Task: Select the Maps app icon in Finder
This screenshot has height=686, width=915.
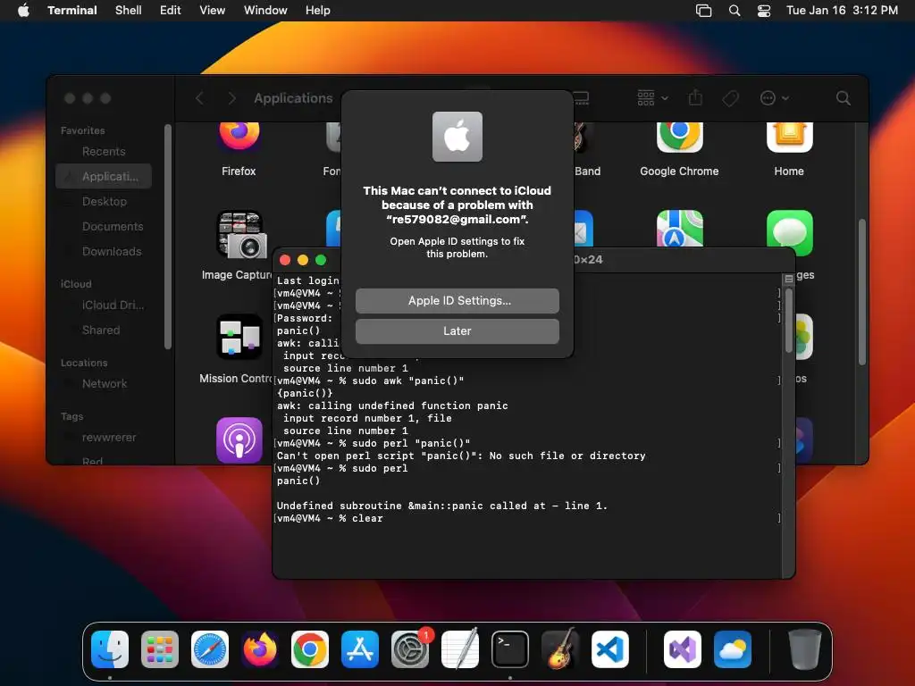Action: click(x=679, y=229)
